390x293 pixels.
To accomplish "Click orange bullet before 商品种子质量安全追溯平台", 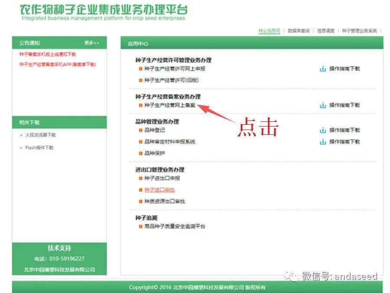I will [x=140, y=226].
